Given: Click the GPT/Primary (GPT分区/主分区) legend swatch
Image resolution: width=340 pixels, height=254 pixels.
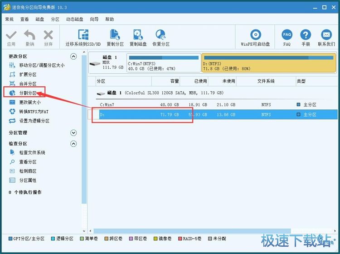Looking at the screenshot, I should click(10, 239).
